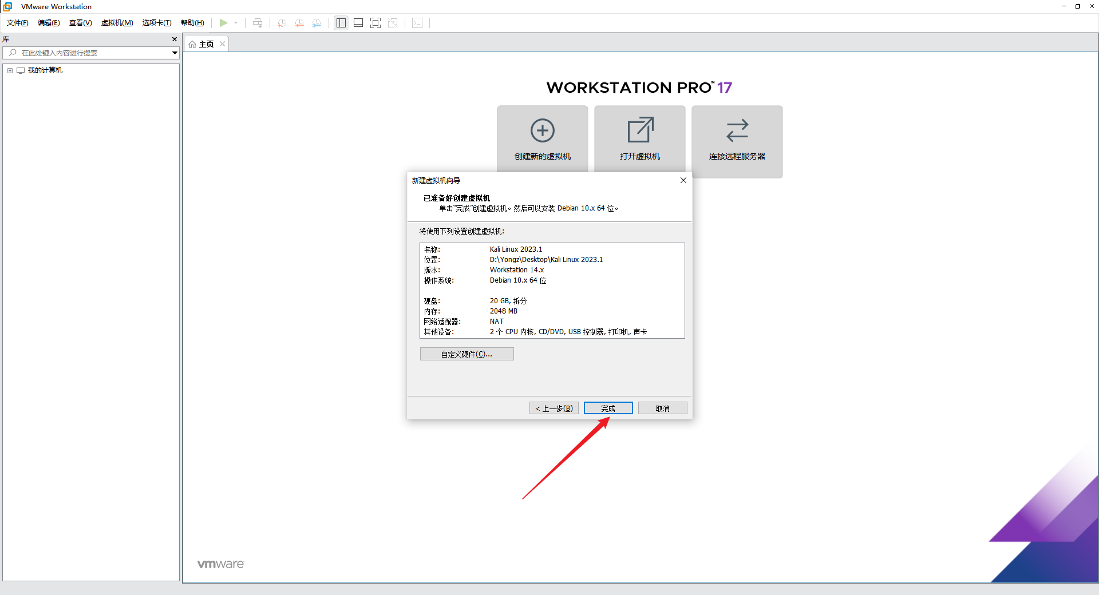The image size is (1099, 595).
Task: Click the take snapshot clock icon
Action: tap(282, 23)
